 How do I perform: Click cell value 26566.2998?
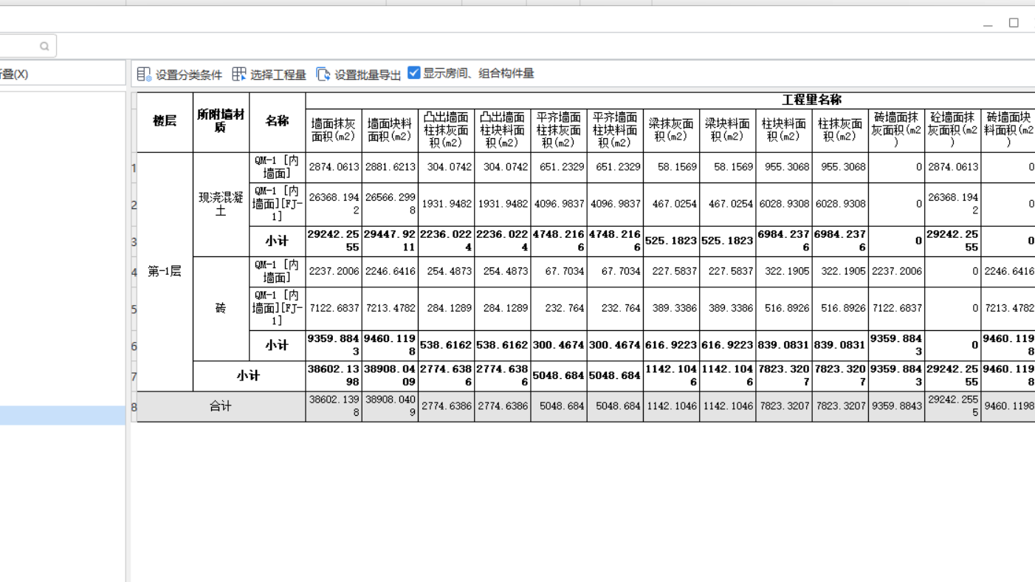pos(390,204)
